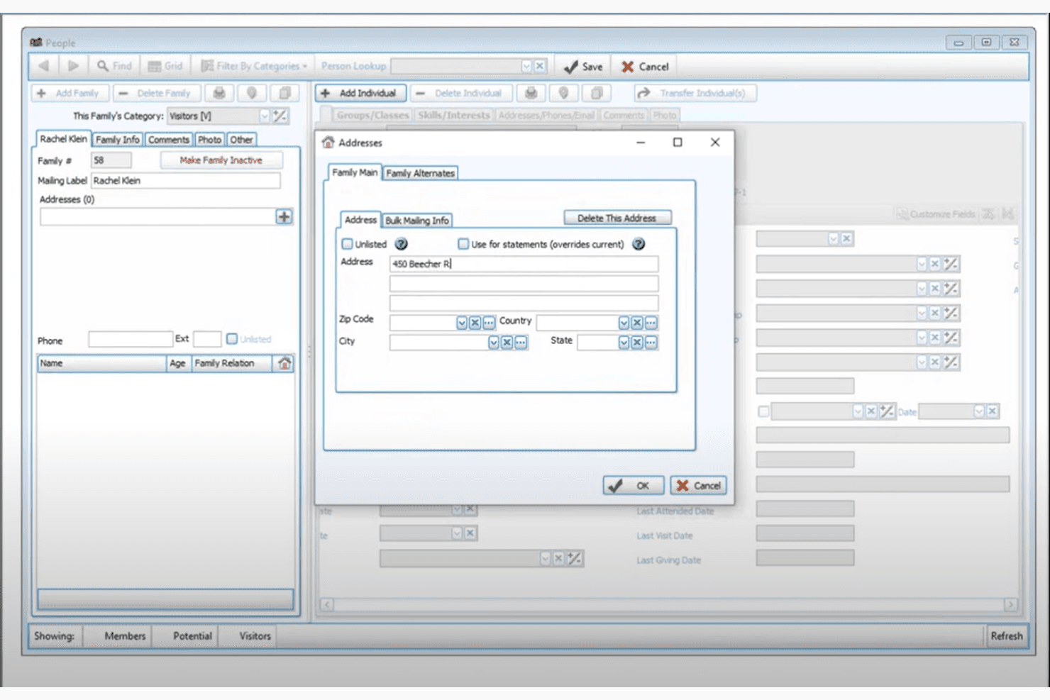1050x700 pixels.
Task: Open Country lookup with the ellipsis icon
Action: coord(651,323)
